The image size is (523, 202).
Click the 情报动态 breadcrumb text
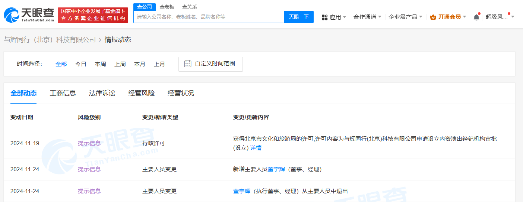coord(118,39)
